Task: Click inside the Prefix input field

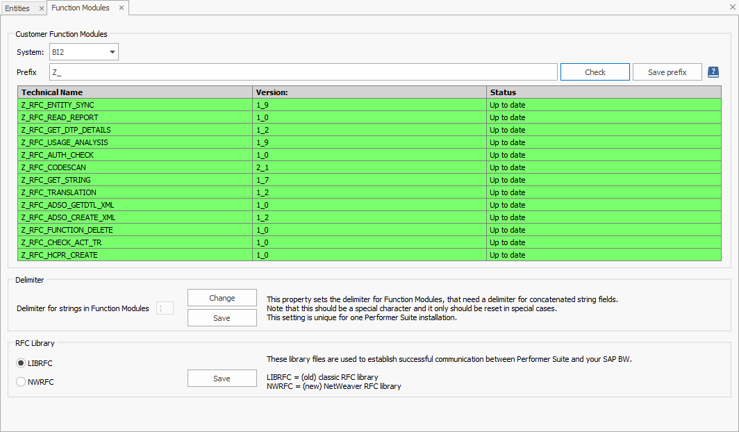Action: [x=302, y=72]
